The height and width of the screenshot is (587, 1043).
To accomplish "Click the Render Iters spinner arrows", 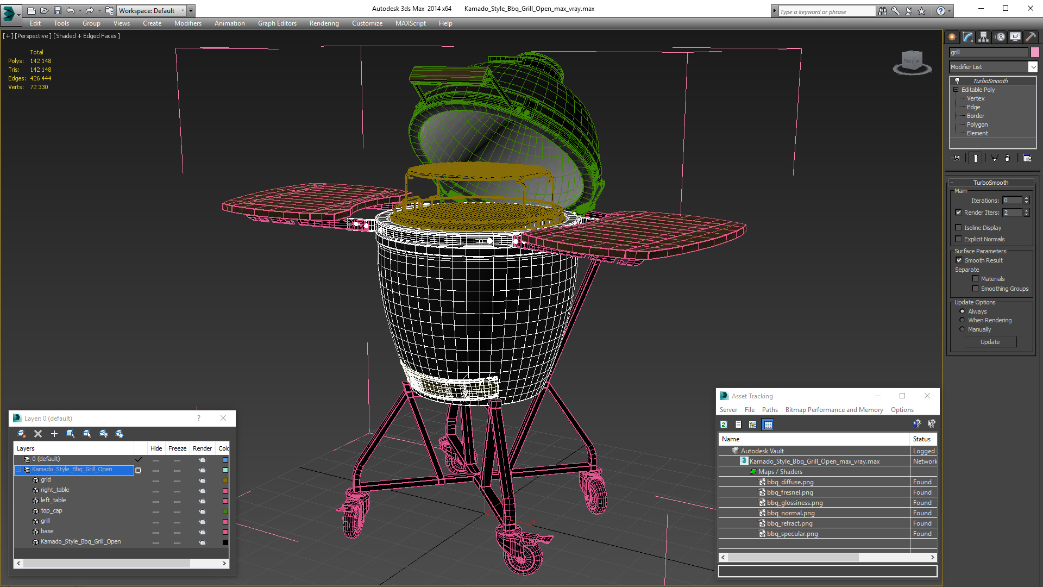I will click(x=1027, y=213).
